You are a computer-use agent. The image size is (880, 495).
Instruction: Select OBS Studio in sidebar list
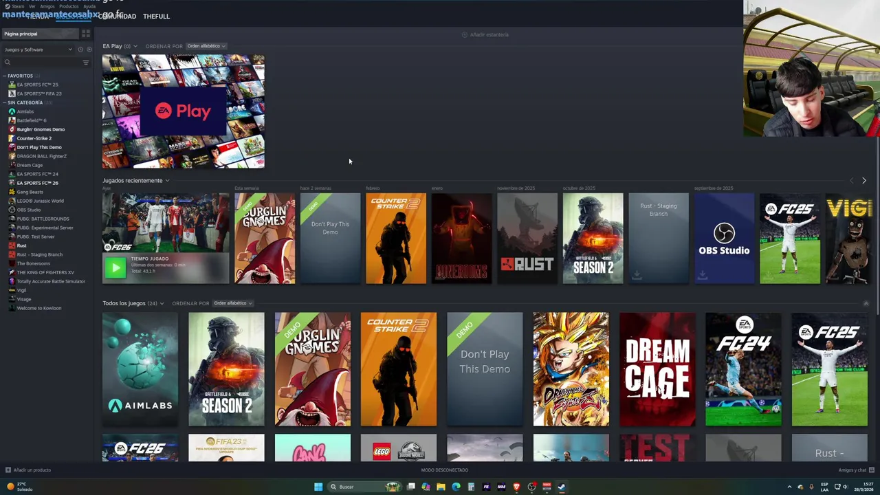[28, 210]
